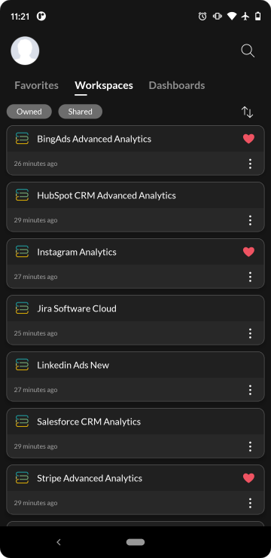Toggle the Instagram Analytics favorite heart
The image size is (271, 558).
[x=248, y=252]
